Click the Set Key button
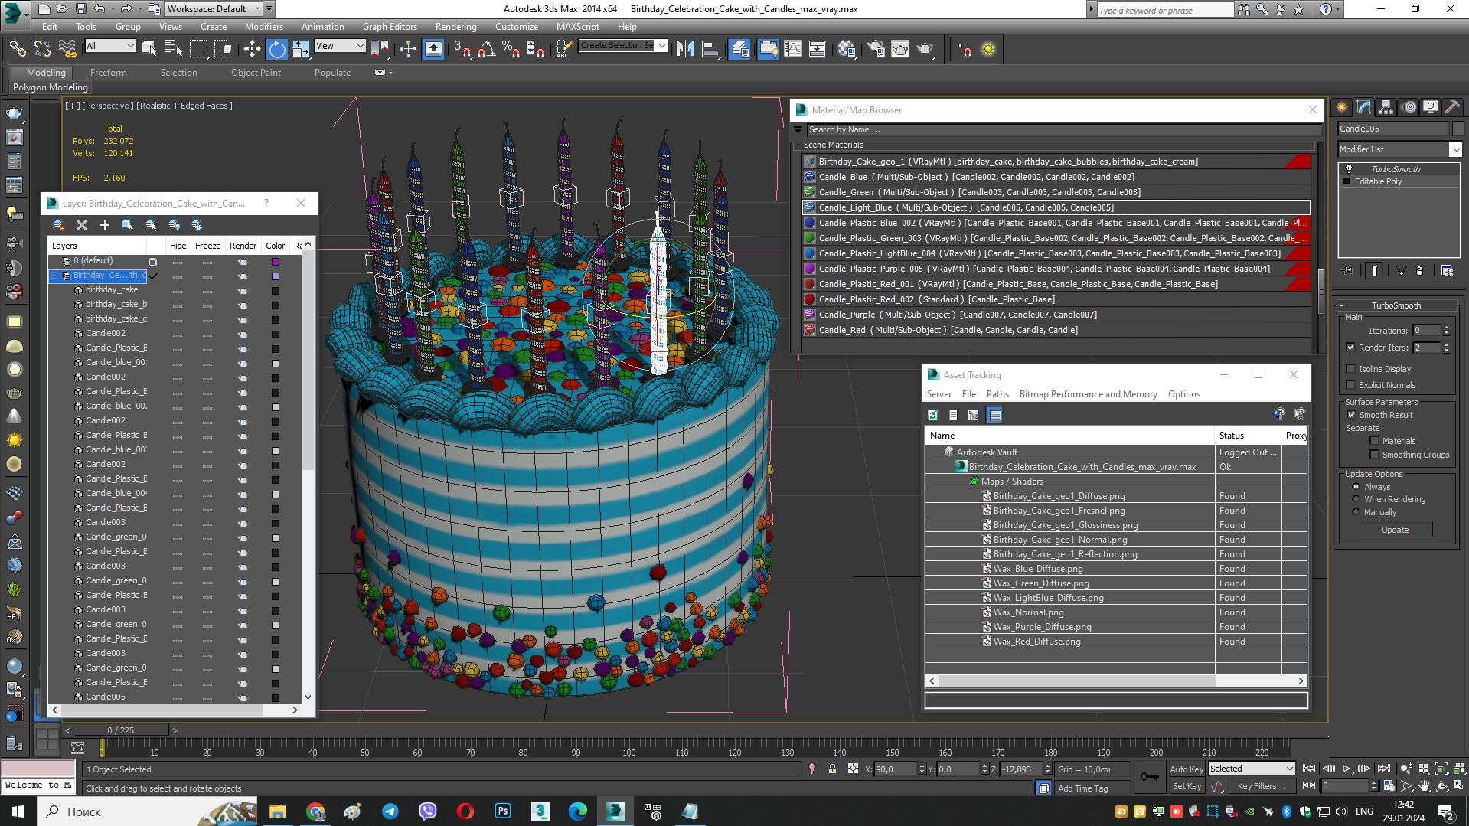The width and height of the screenshot is (1469, 826). pos(1187,786)
